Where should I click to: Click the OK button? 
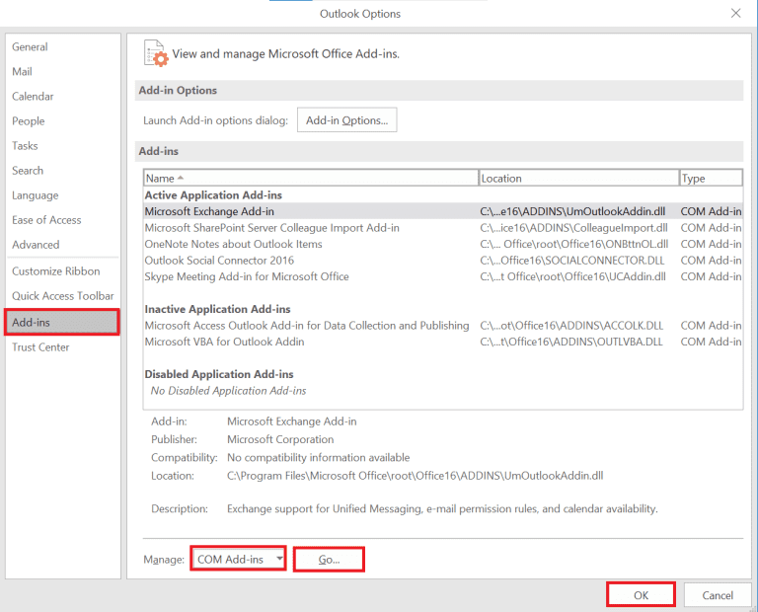pos(641,595)
